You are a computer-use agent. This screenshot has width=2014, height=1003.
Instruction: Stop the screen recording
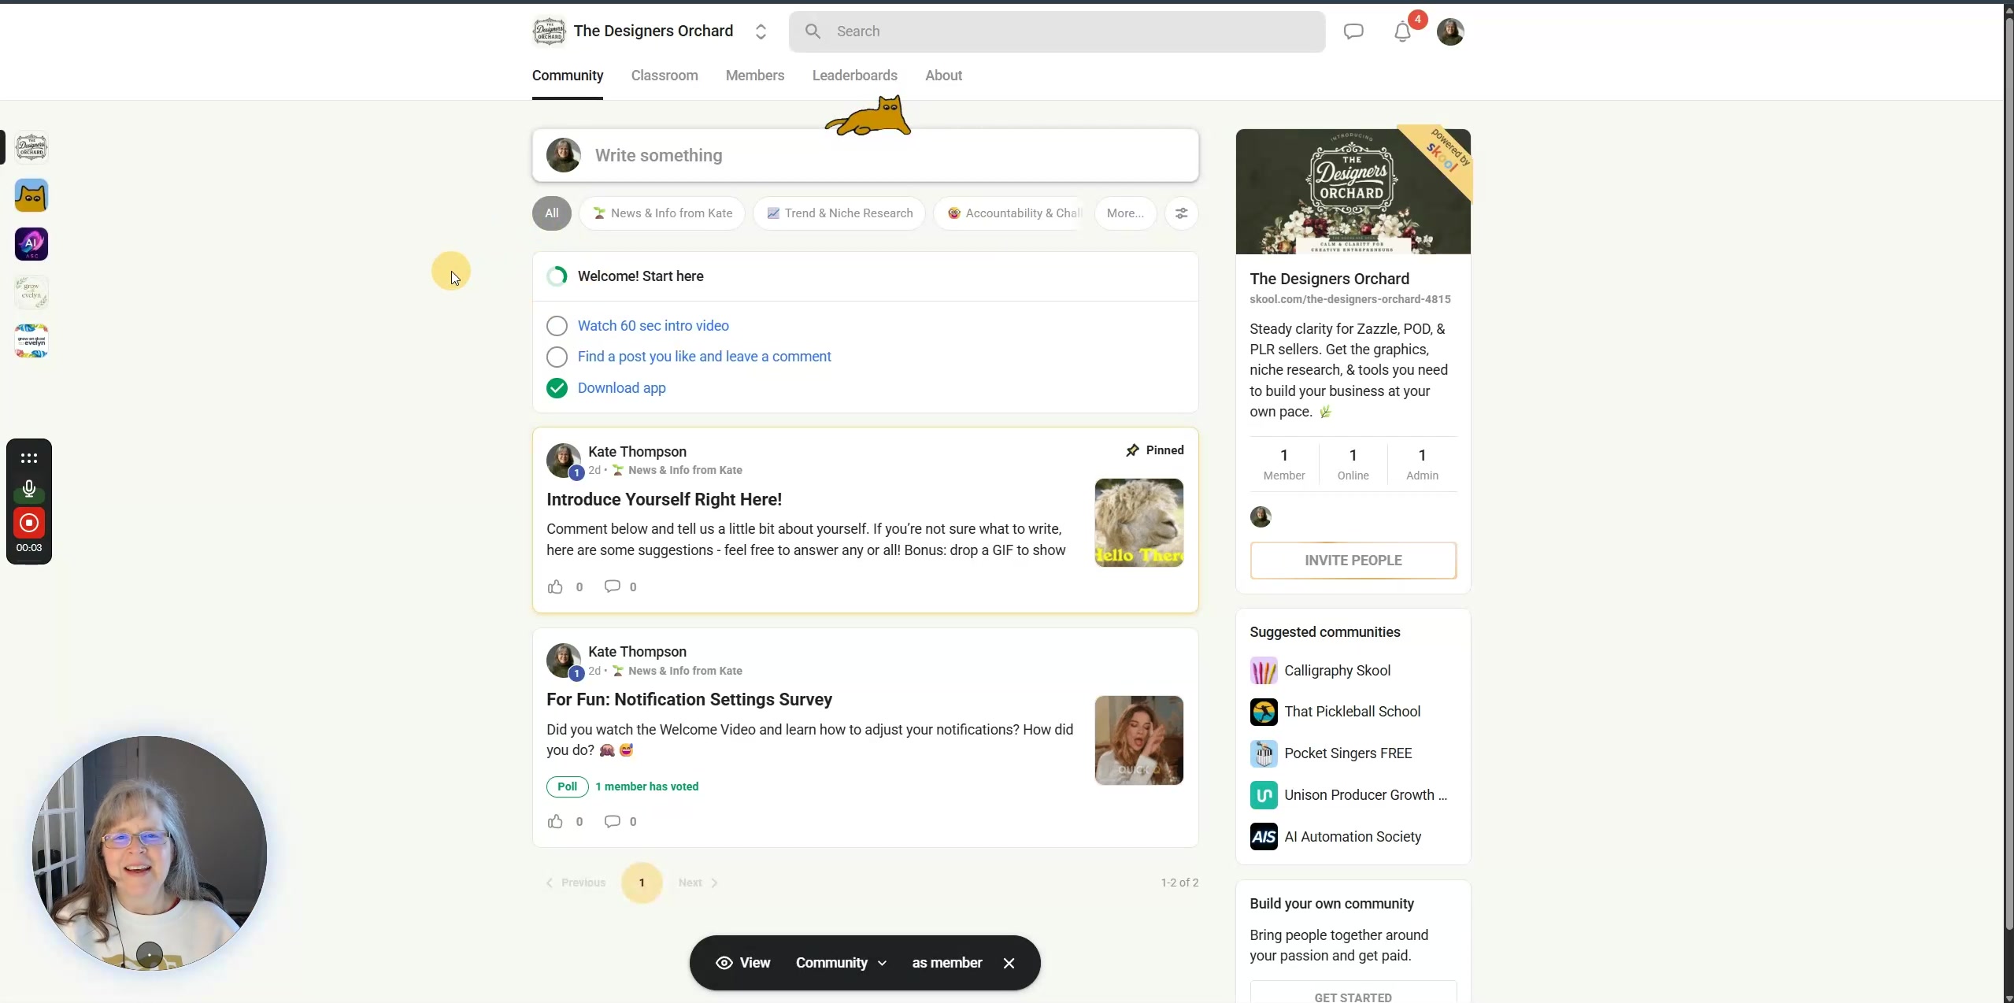pos(29,523)
